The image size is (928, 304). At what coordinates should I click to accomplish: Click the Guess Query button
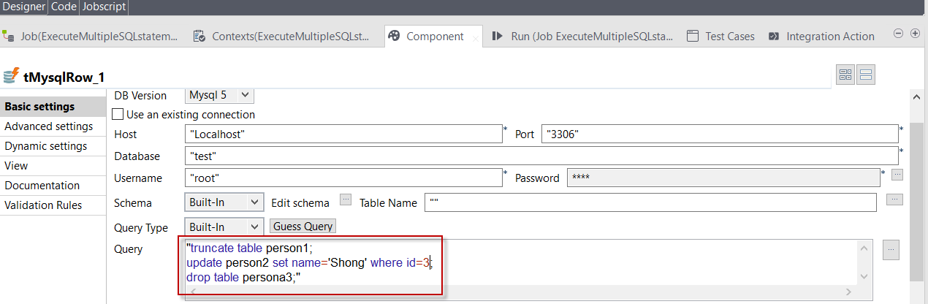point(303,227)
